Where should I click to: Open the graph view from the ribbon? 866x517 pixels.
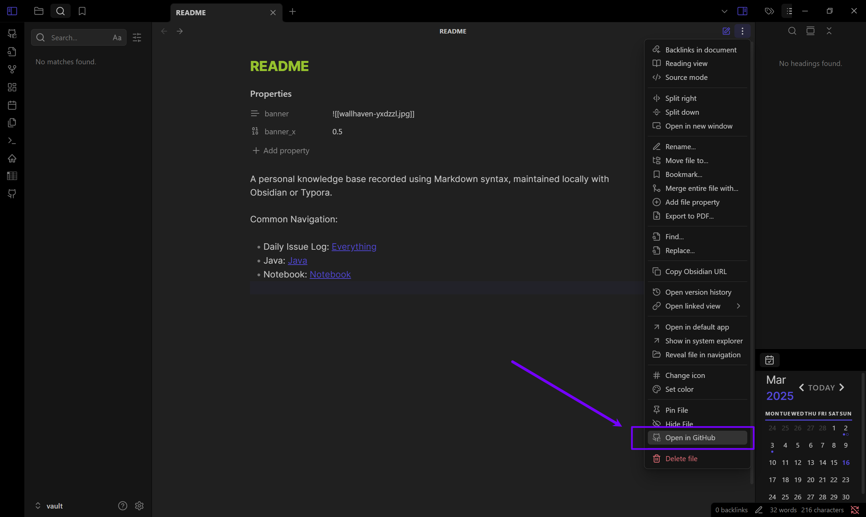tap(12, 69)
